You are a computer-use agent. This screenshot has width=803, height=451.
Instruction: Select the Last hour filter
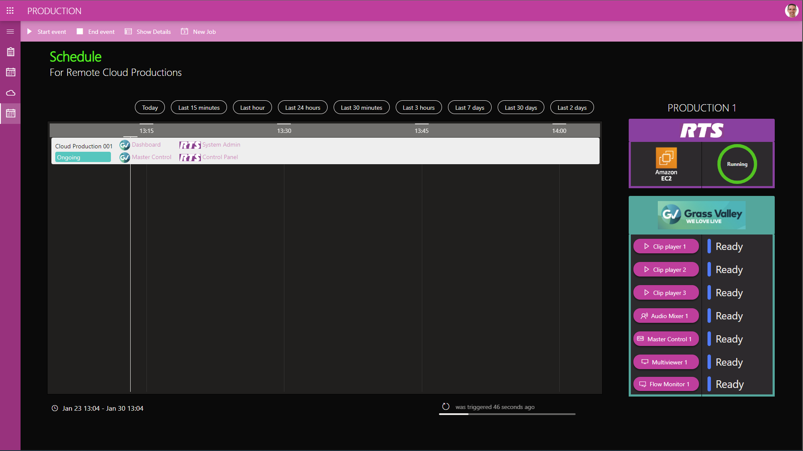pos(252,108)
